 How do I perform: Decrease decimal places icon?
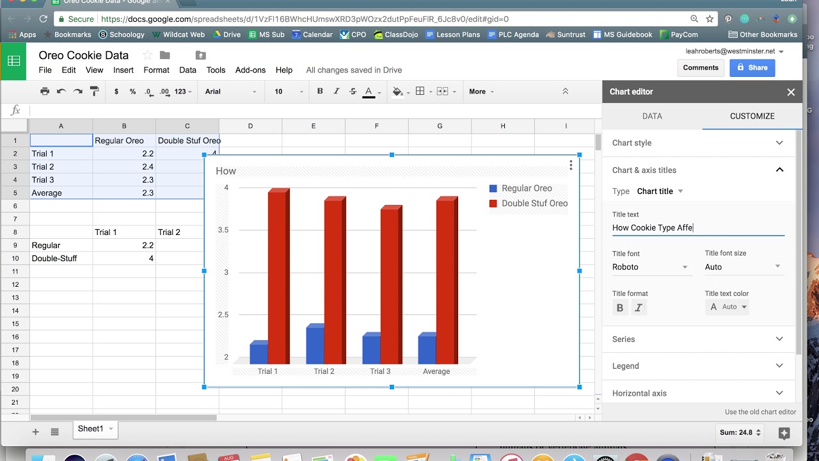pos(148,92)
